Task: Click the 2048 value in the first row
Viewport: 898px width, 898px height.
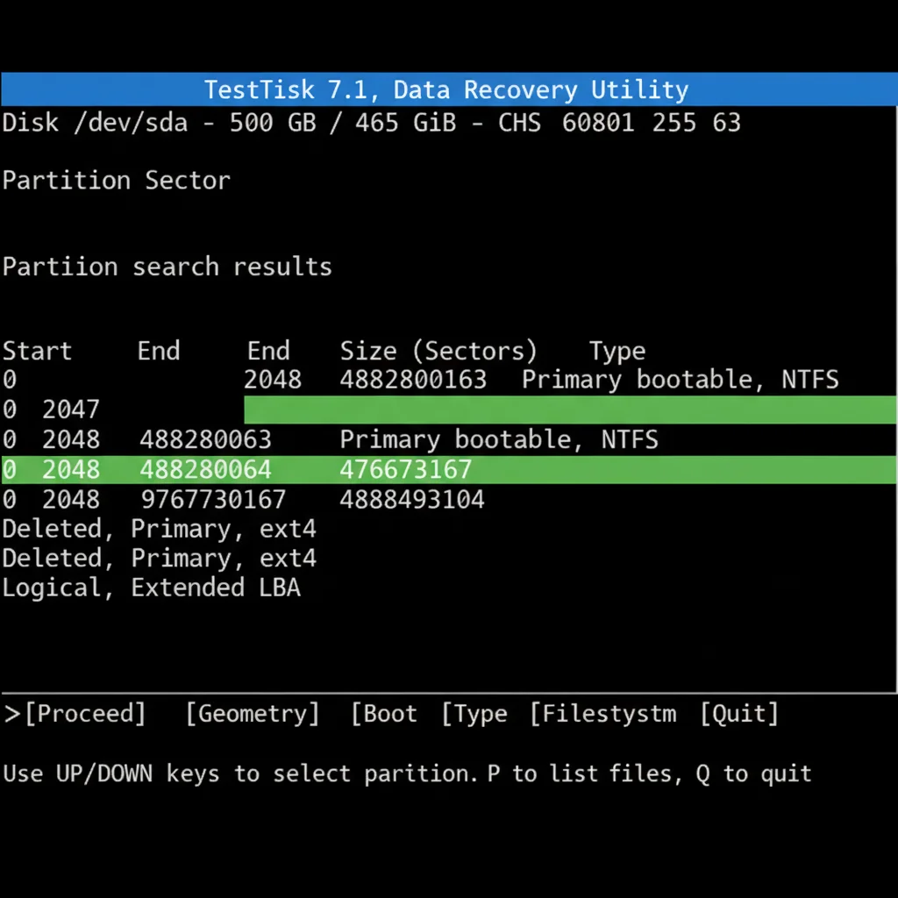Action: [x=273, y=380]
